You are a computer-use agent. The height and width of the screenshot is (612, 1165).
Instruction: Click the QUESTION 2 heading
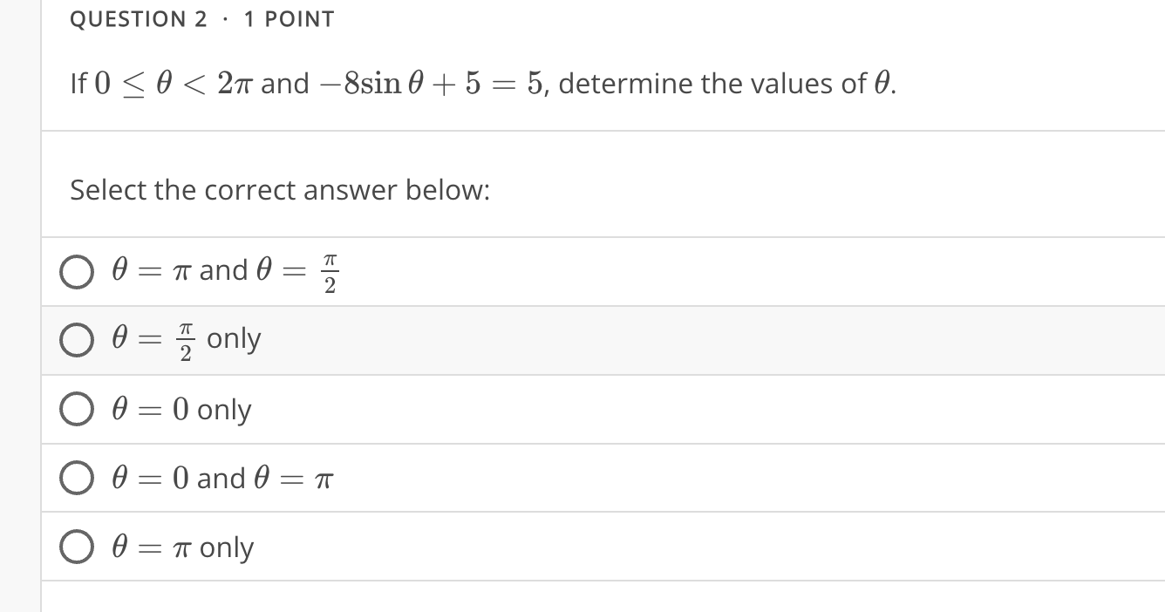137,18
